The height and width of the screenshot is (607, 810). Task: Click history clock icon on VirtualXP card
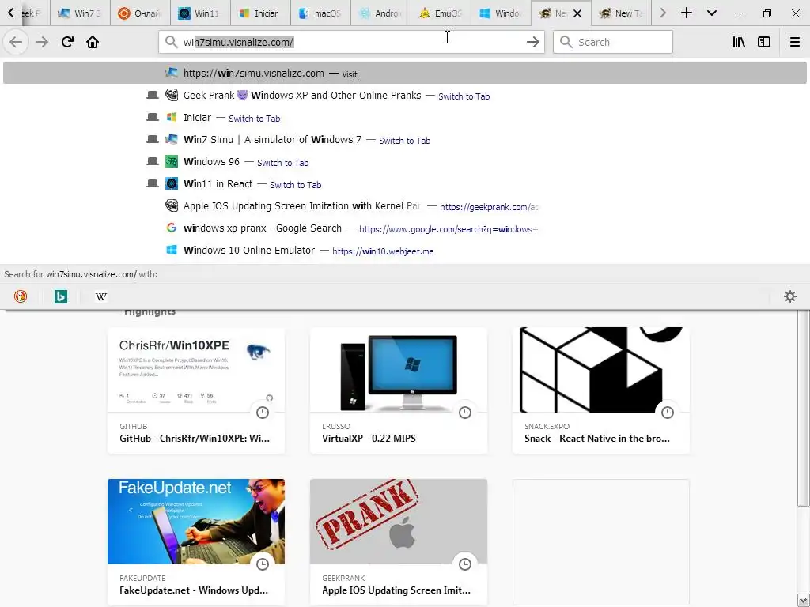tap(465, 413)
